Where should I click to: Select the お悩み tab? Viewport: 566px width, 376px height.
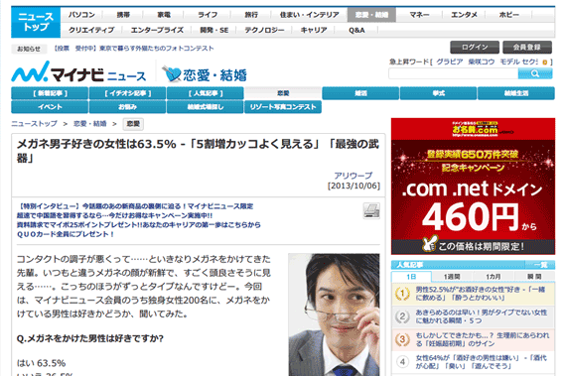[127, 107]
